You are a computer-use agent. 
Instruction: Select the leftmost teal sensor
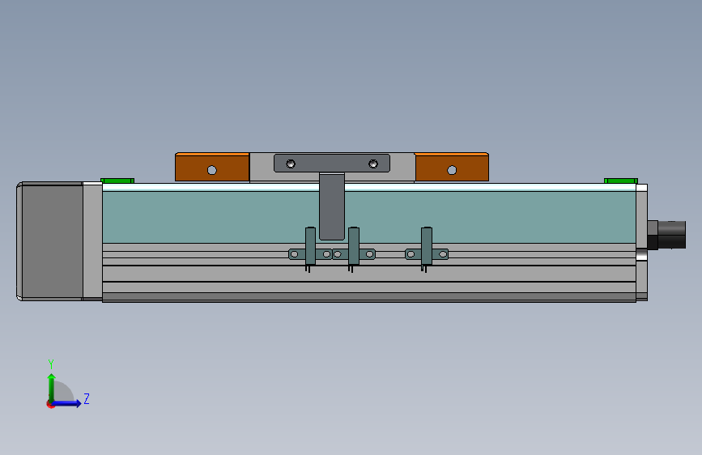[310, 246]
